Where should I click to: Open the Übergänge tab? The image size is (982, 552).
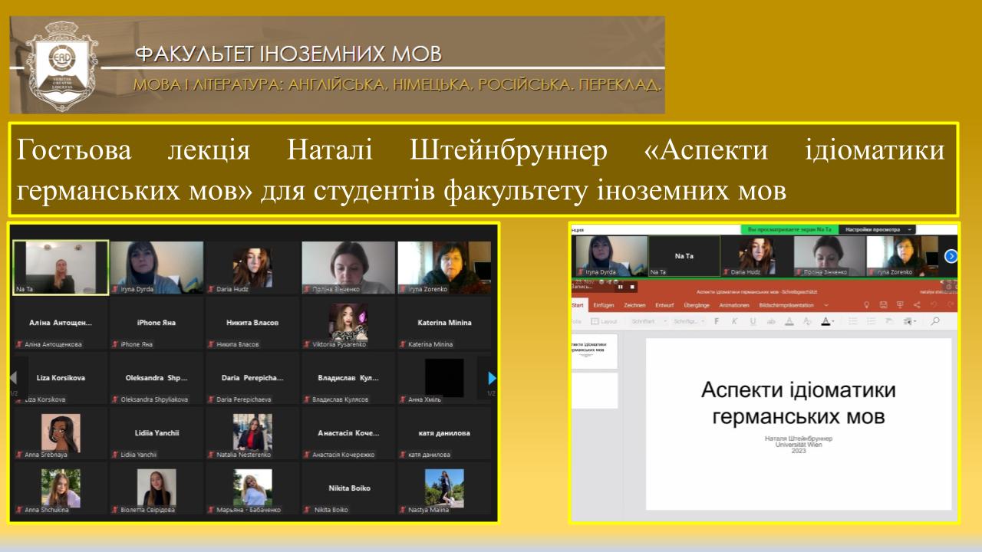697,305
